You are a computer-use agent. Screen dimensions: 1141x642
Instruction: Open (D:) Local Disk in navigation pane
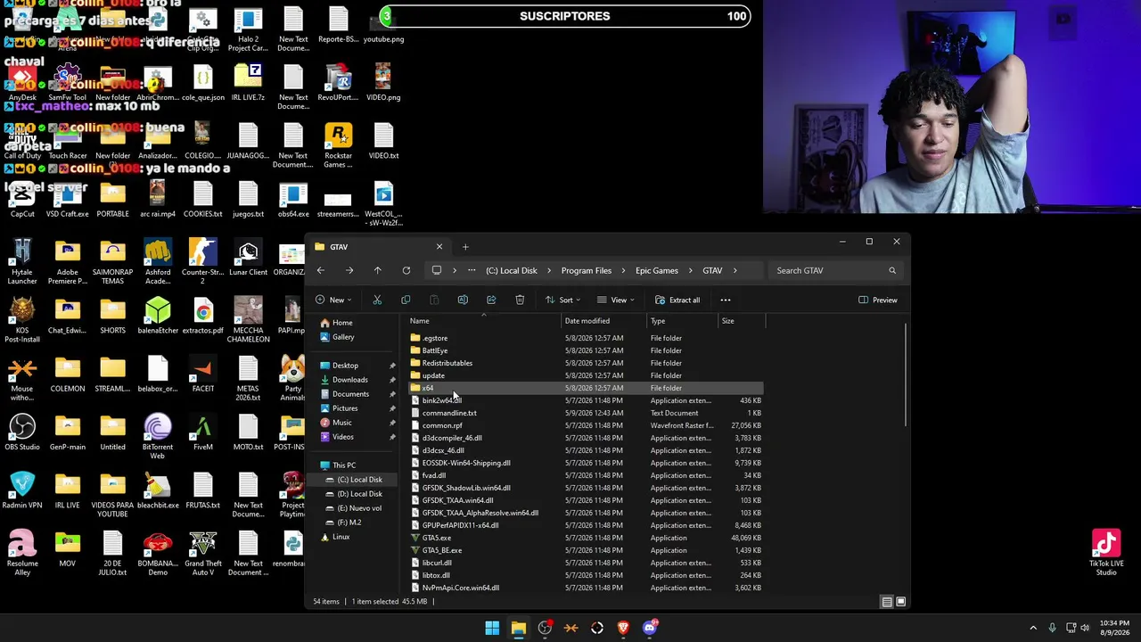tap(360, 494)
